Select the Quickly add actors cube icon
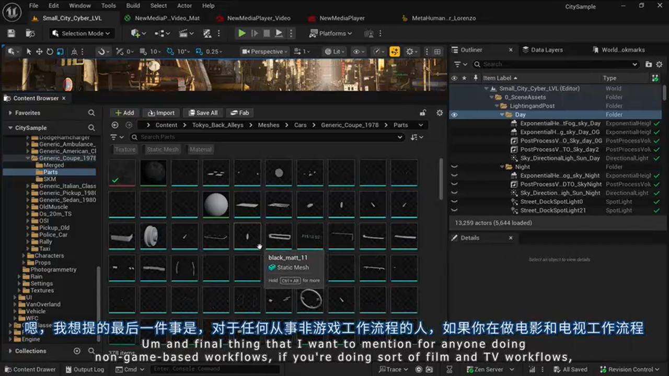Viewport: 669px width, 376px height. click(134, 33)
